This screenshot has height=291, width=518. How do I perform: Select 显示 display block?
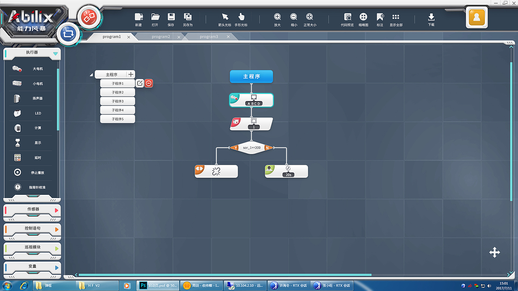31,143
